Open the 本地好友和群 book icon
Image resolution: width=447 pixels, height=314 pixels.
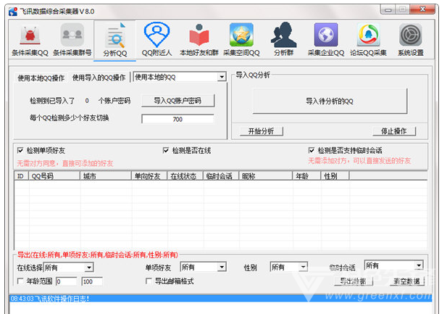coord(199,41)
